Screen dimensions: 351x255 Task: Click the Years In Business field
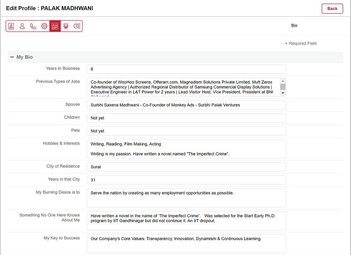pyautogui.click(x=186, y=69)
